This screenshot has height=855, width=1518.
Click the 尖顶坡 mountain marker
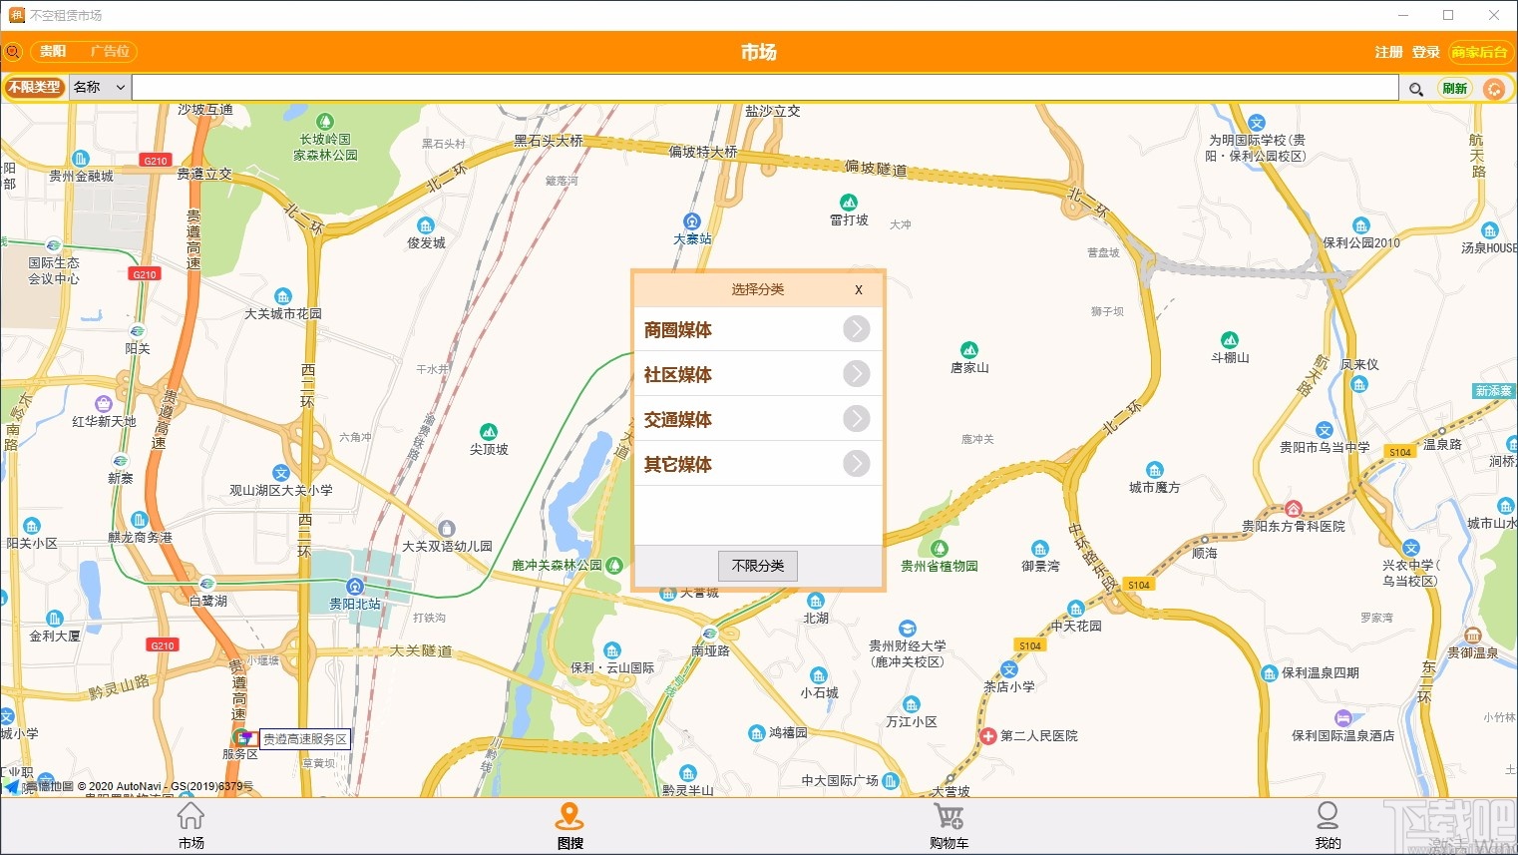point(489,432)
